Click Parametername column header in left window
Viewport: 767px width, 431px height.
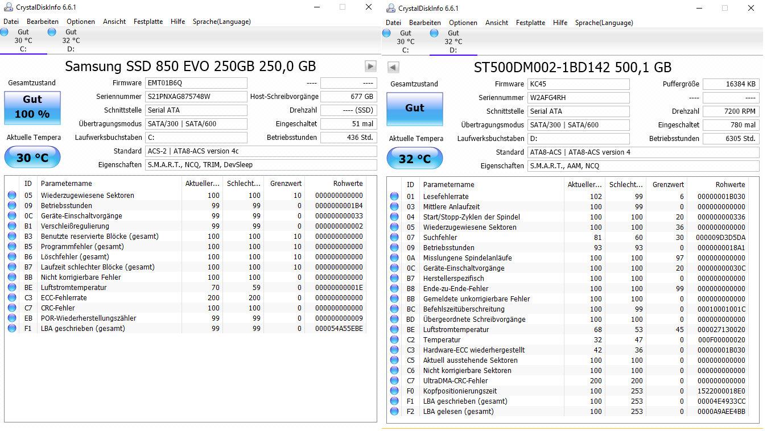109,184
